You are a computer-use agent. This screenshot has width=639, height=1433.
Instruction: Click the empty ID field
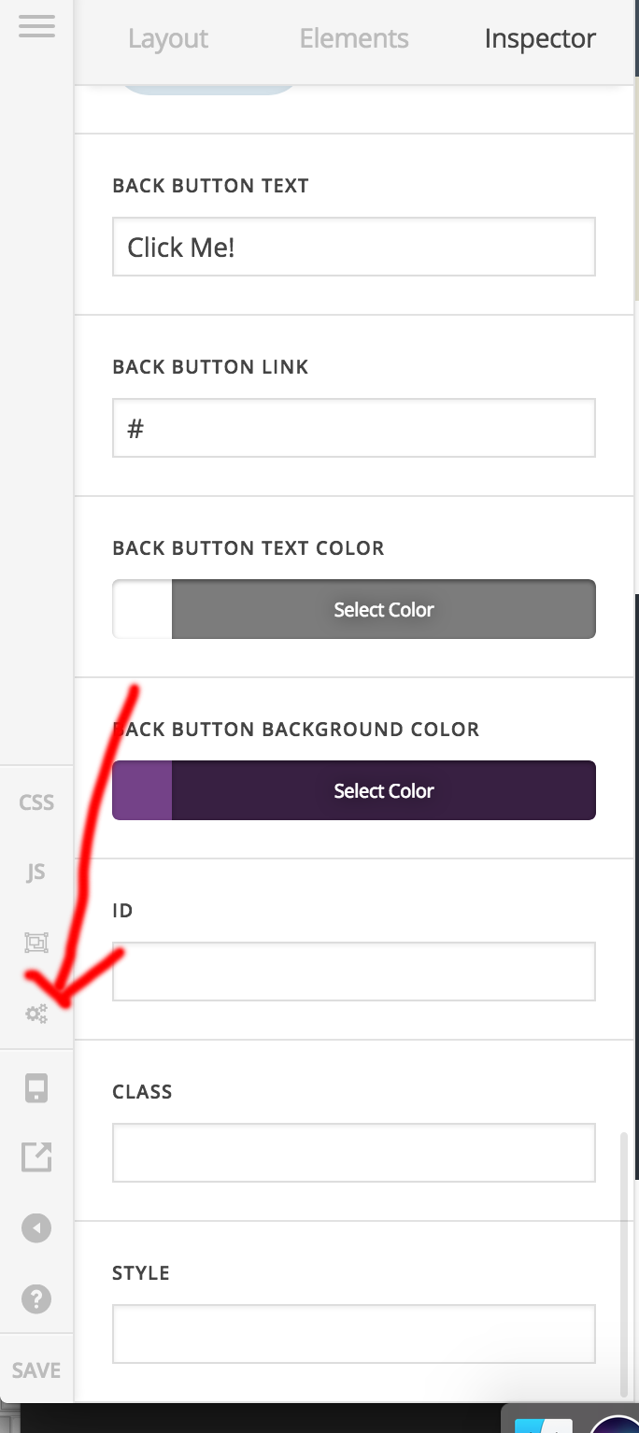353,972
